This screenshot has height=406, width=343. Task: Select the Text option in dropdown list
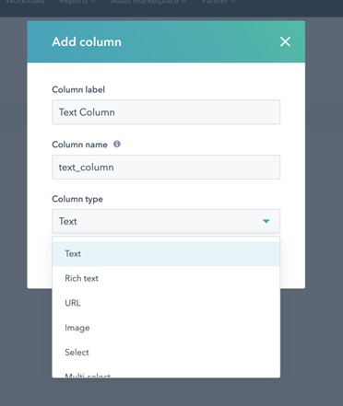coord(166,254)
